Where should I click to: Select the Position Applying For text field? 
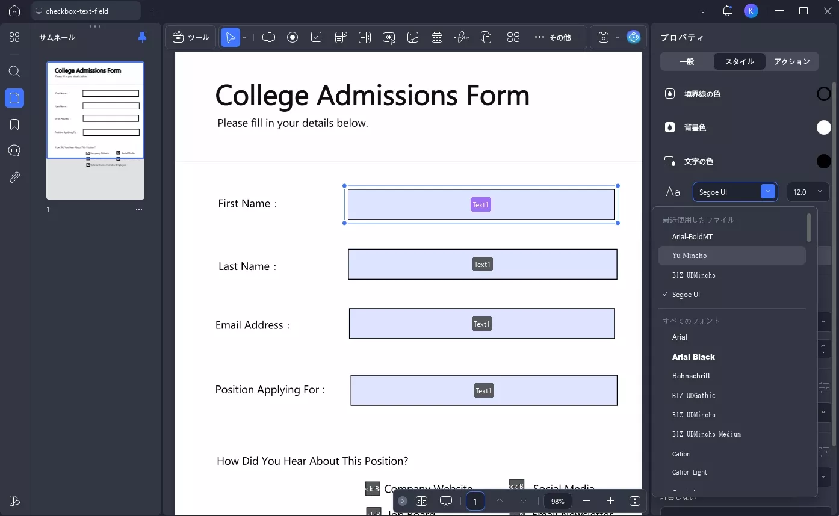(484, 390)
